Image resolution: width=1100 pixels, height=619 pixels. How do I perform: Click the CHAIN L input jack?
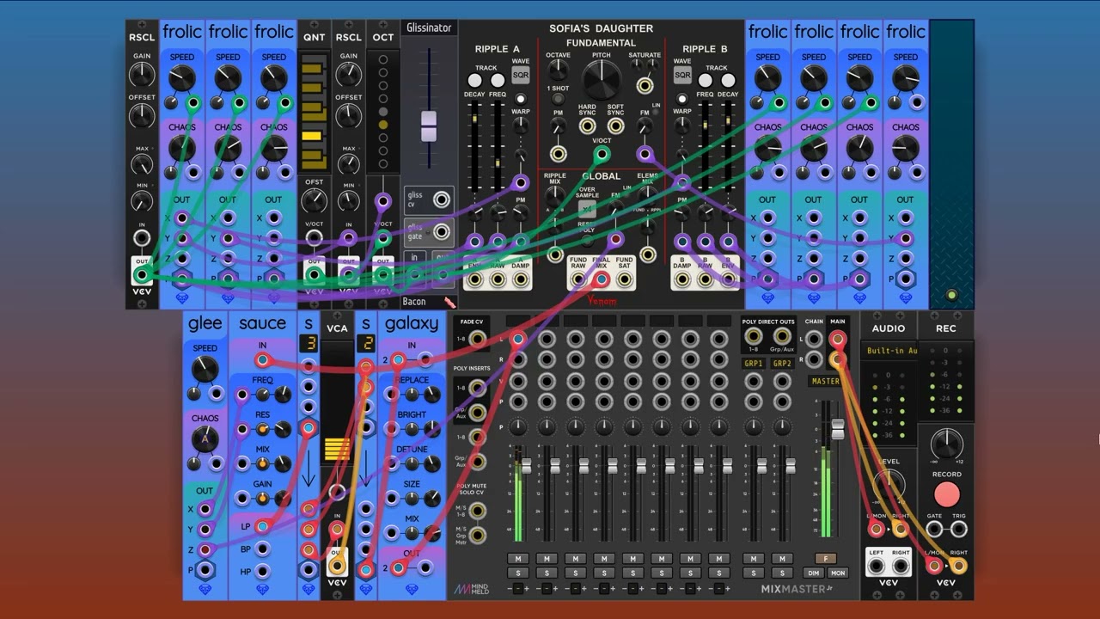coord(813,339)
